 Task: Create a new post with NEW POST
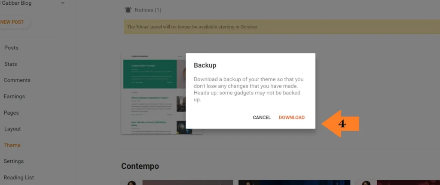pos(13,22)
